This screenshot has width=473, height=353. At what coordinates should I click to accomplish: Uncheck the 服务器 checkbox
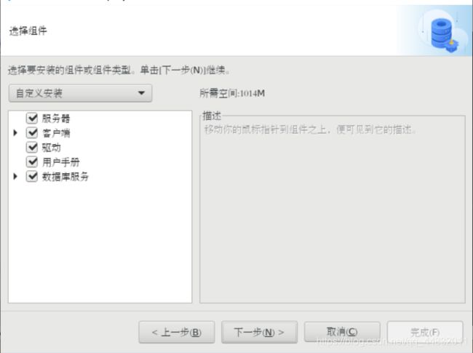click(x=32, y=118)
